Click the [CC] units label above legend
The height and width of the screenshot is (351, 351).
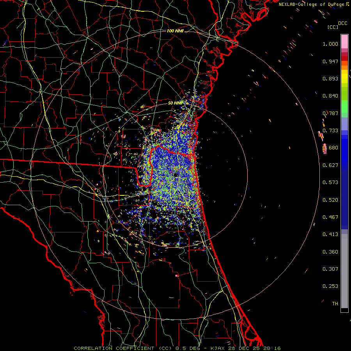pyautogui.click(x=333, y=27)
